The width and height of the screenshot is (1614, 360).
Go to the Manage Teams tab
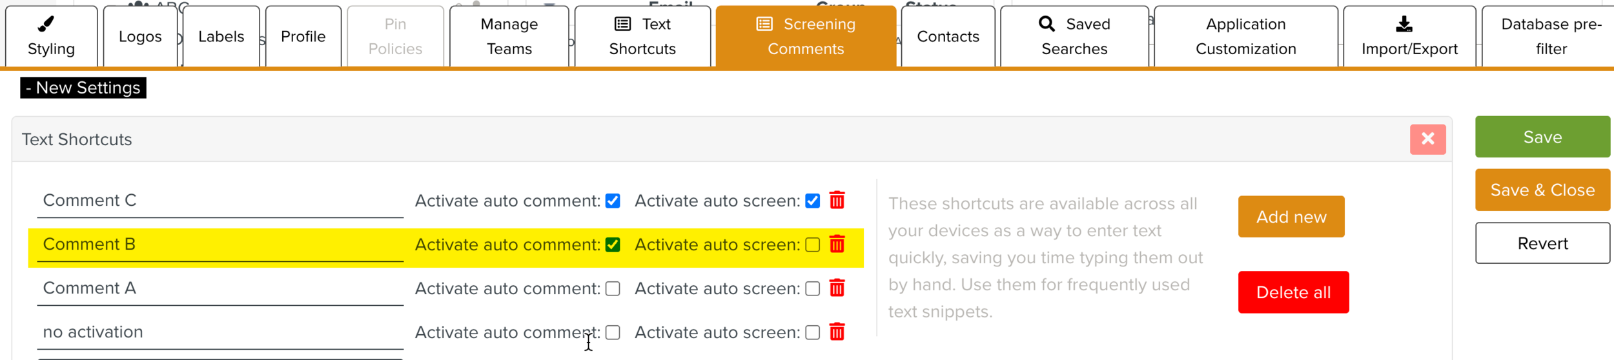(509, 36)
